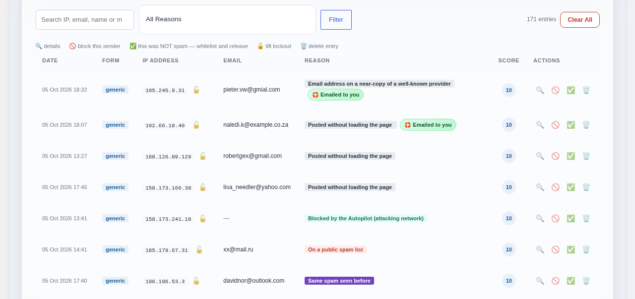The width and height of the screenshot is (635, 299).
Task: View details of naledi.k@example.co.za entry
Action: (x=540, y=125)
